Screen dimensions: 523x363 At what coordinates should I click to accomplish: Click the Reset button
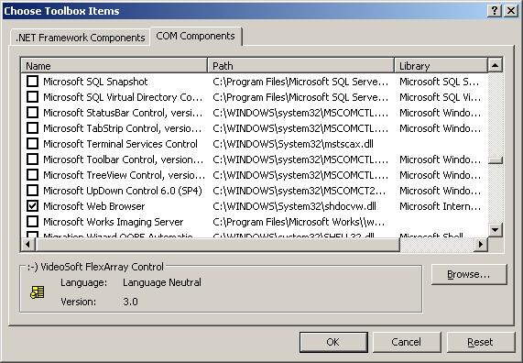click(x=481, y=342)
